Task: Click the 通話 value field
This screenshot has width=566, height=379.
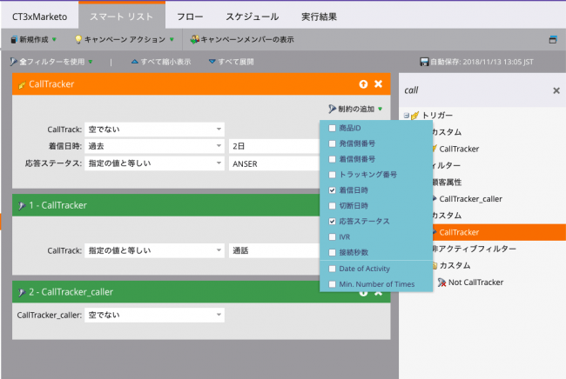Action: coord(274,250)
